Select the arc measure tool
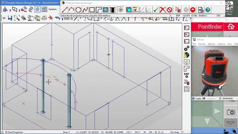Viewport: 238px width, 134px height. [x=71, y=10]
